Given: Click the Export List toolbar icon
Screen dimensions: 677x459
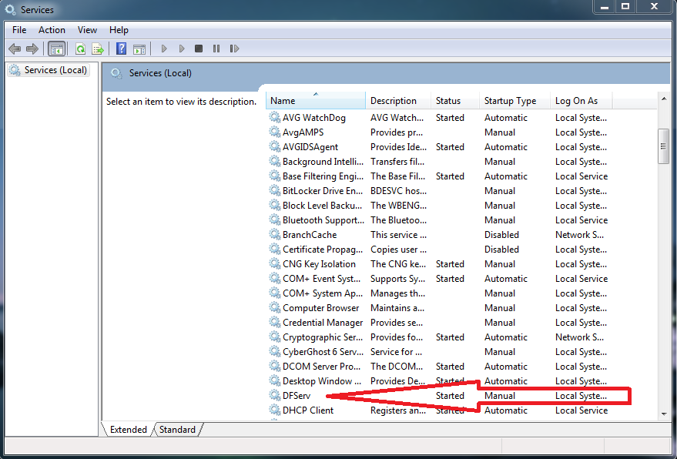Looking at the screenshot, I should [x=98, y=49].
